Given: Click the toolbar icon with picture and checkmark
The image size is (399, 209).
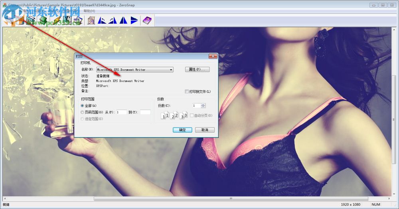Looking at the screenshot, I should [x=78, y=20].
